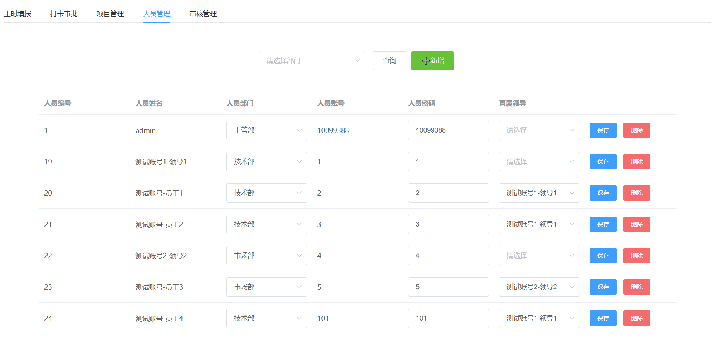Edit password field for 测试账号-员工1
Viewport: 715px width, 348px height.
449,193
